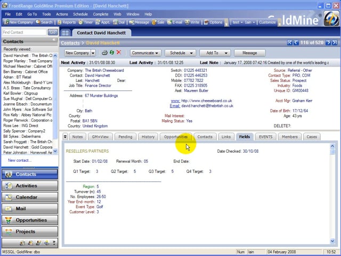This screenshot has width=341, height=256.
Task: Jump to the first contact record
Action: [x=289, y=43]
